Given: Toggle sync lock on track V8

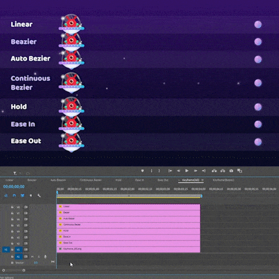Looking at the screenshot, I should (x=26, y=207).
